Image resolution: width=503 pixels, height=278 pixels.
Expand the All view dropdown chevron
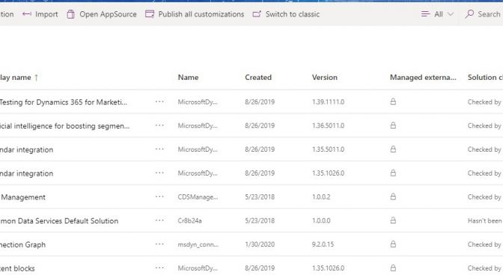click(451, 14)
